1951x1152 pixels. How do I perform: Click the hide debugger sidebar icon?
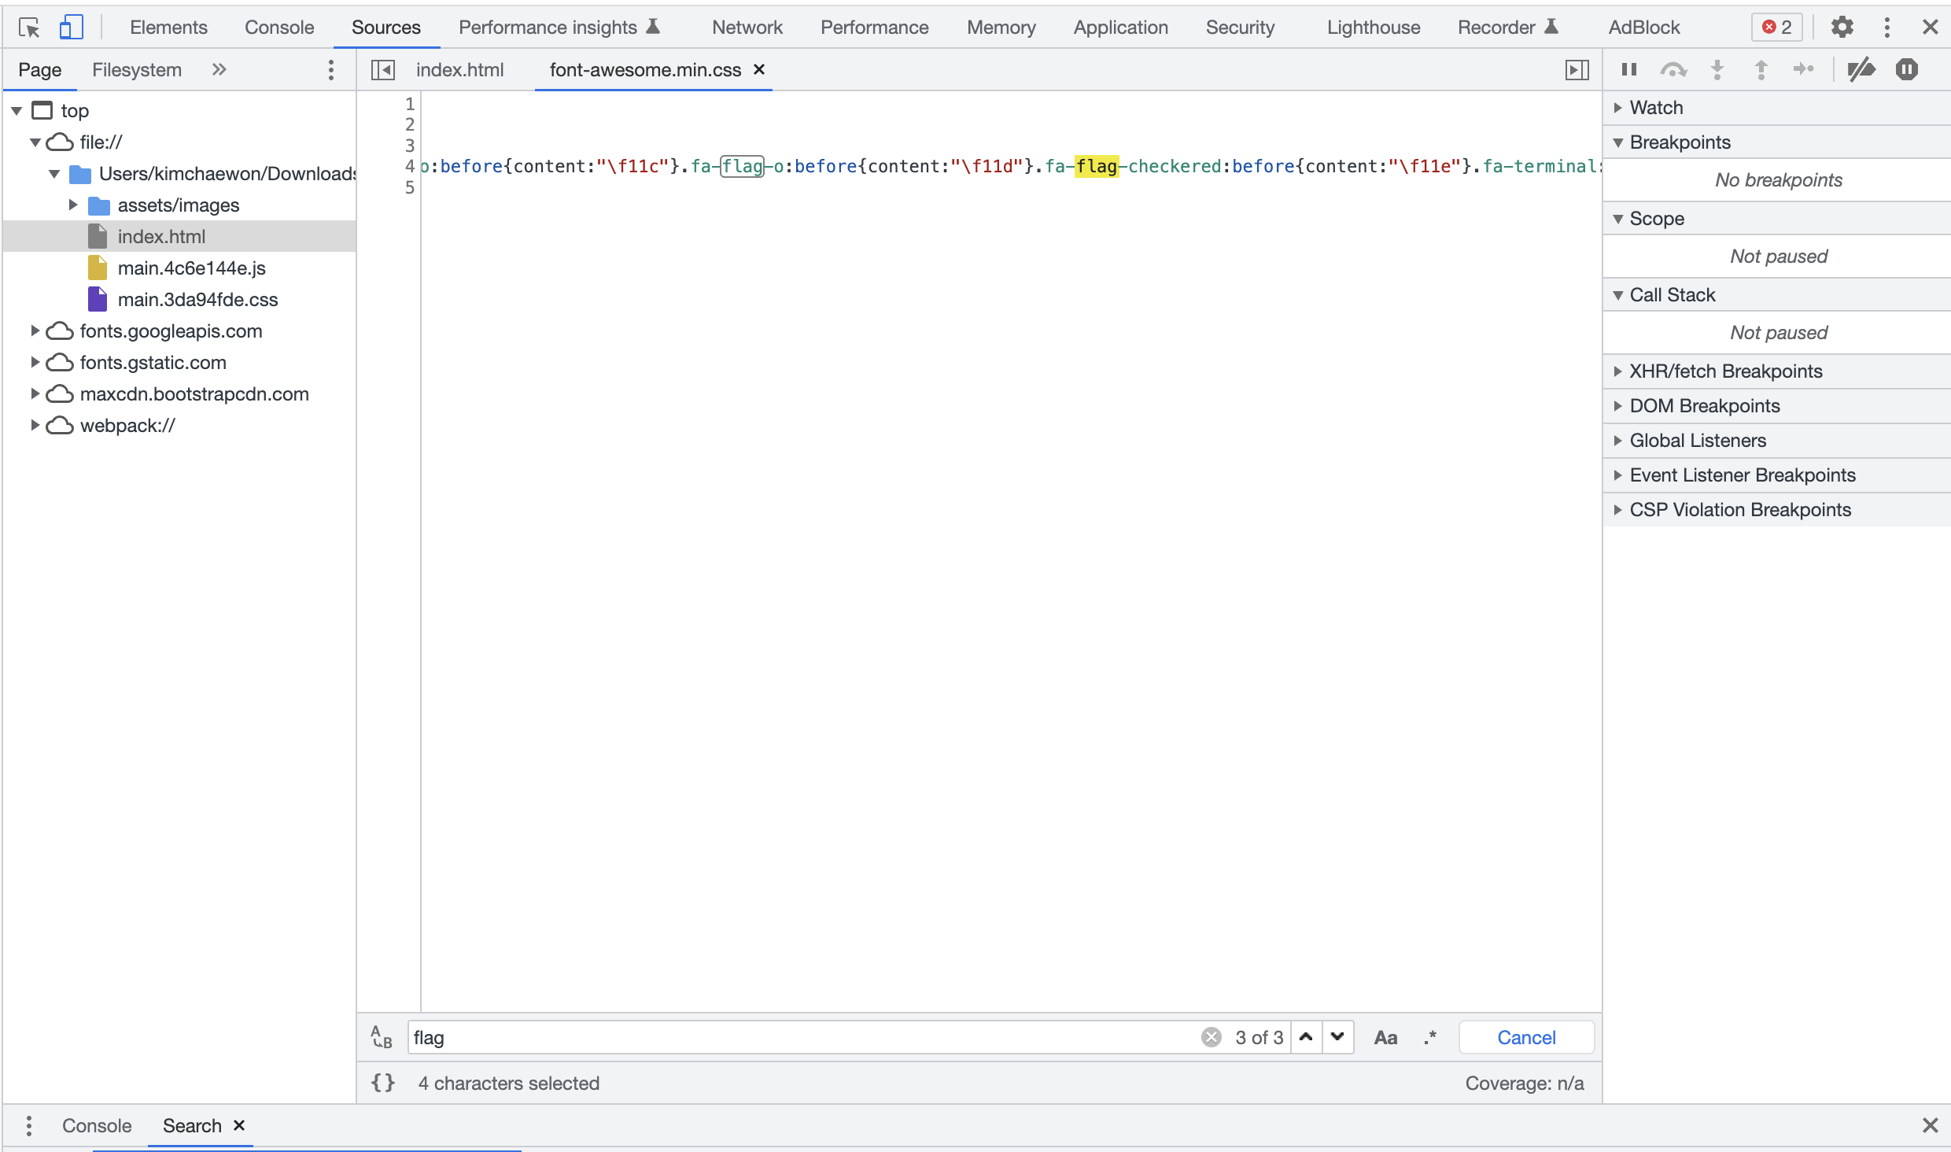(1577, 70)
